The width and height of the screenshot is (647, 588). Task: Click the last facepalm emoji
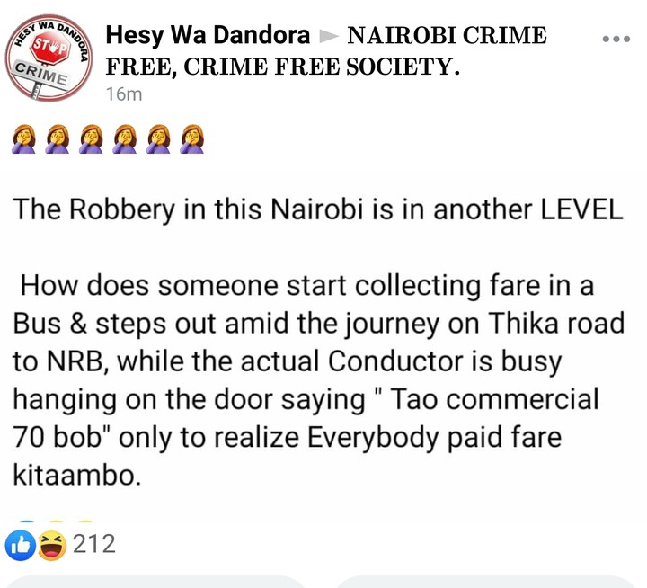click(192, 139)
